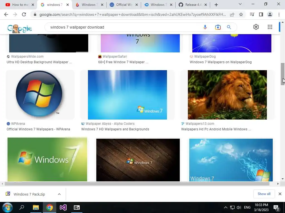285x213 pixels.
Task: Click the horizontal scrollbar at page bottom
Action: tap(137, 184)
